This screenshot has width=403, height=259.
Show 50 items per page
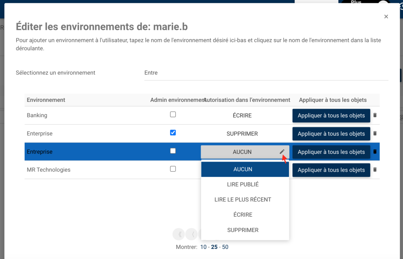[225, 247]
